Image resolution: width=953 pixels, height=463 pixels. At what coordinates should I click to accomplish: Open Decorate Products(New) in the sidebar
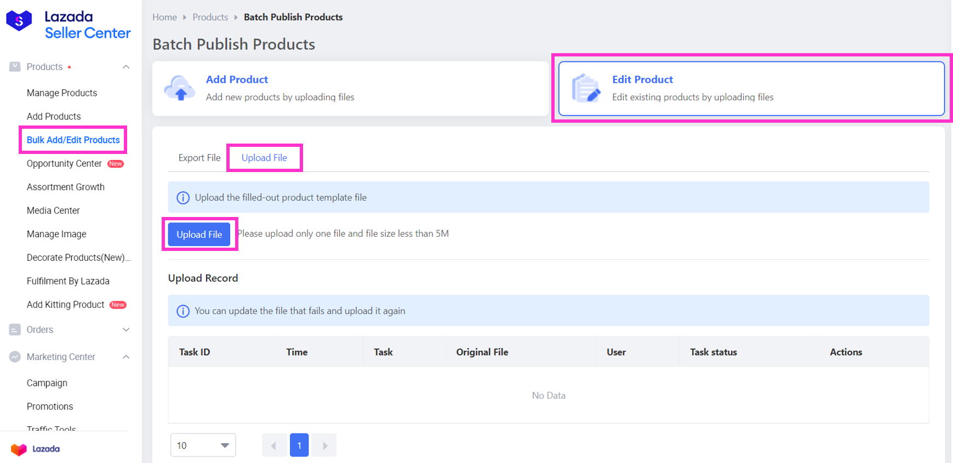coord(79,258)
